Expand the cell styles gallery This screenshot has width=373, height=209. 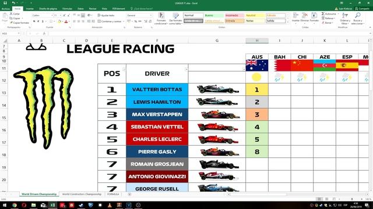tap(287, 22)
